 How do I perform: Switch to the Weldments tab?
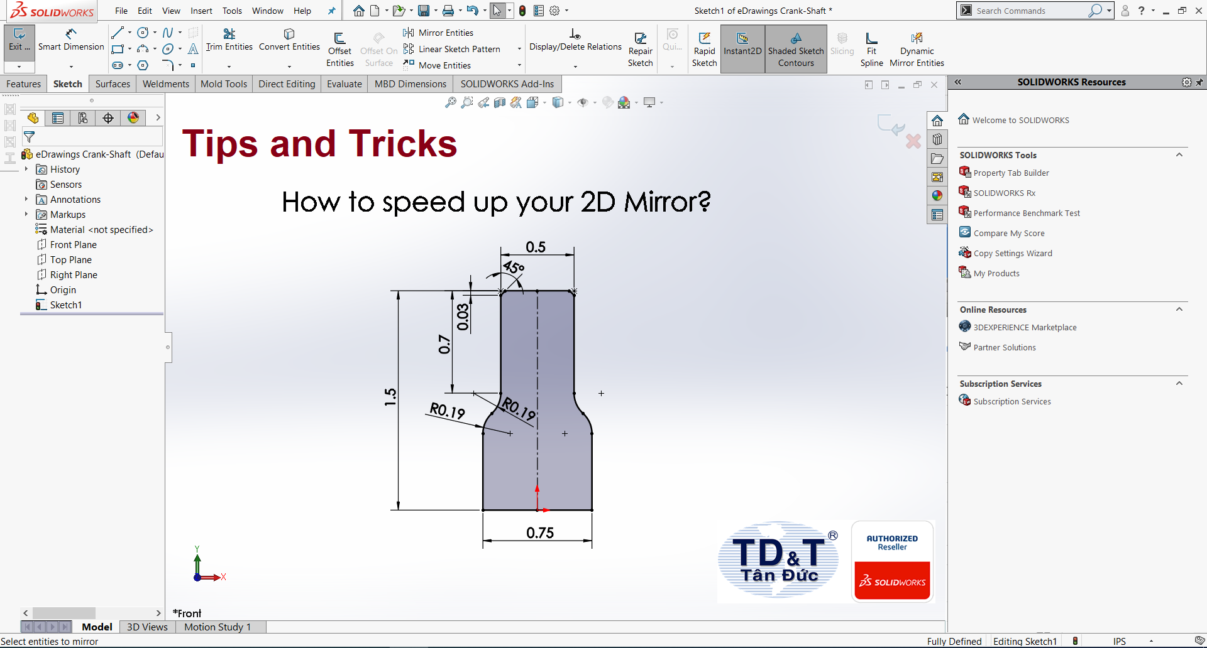(166, 84)
